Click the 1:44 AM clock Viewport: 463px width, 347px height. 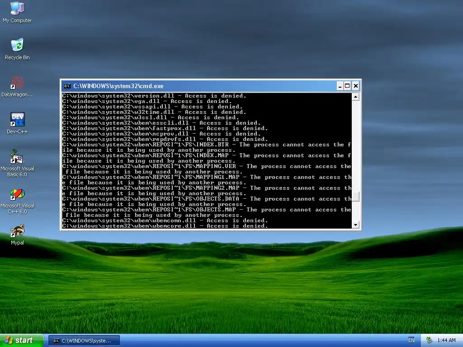446,341
